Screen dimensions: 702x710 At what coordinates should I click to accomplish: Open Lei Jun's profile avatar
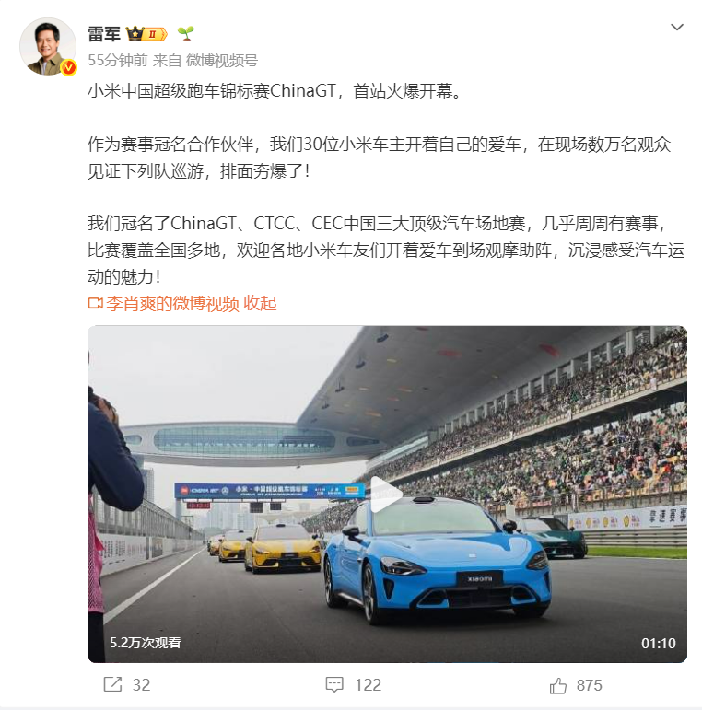[x=48, y=46]
